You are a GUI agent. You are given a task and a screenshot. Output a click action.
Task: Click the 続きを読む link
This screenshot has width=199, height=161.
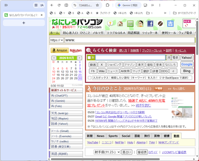pos(143,106)
